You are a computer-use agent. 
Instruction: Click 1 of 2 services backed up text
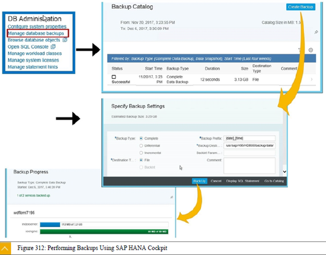[x=33, y=195]
